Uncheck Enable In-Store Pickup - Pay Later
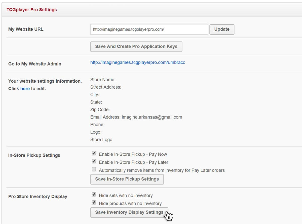 tap(94, 161)
